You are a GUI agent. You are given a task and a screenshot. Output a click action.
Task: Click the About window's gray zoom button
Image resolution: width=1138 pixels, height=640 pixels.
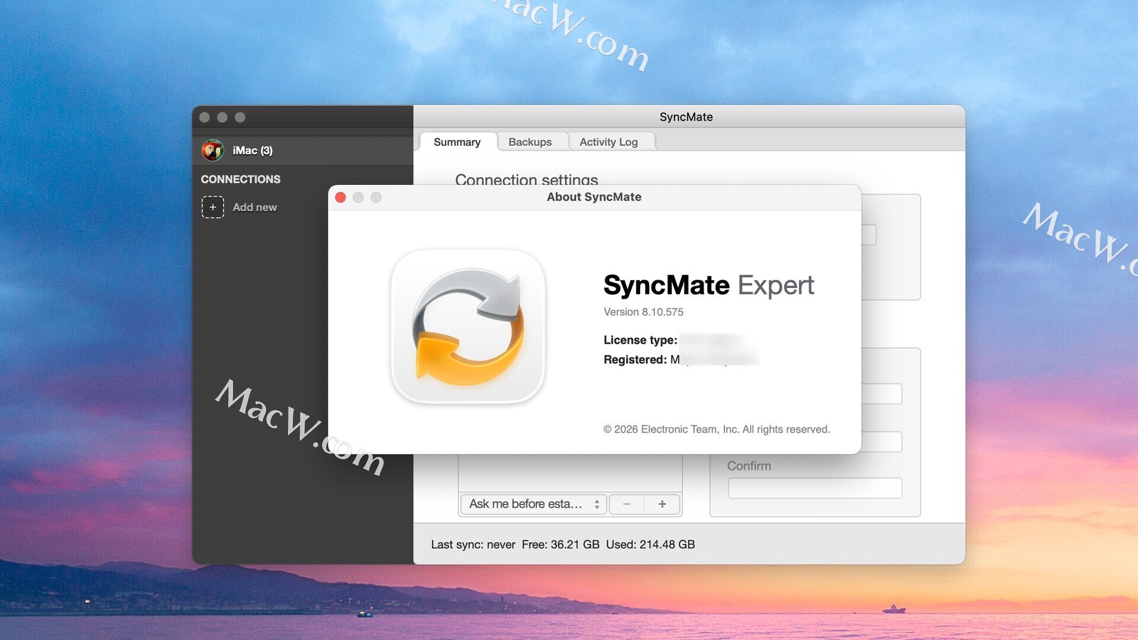pos(376,197)
